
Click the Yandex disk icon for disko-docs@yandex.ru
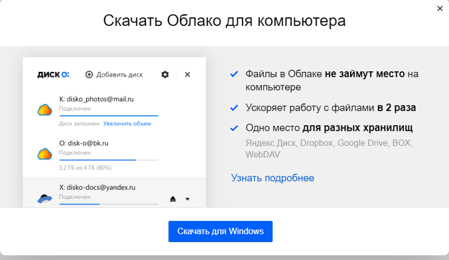45,198
